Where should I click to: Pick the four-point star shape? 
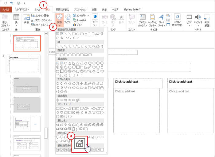click(x=66, y=125)
